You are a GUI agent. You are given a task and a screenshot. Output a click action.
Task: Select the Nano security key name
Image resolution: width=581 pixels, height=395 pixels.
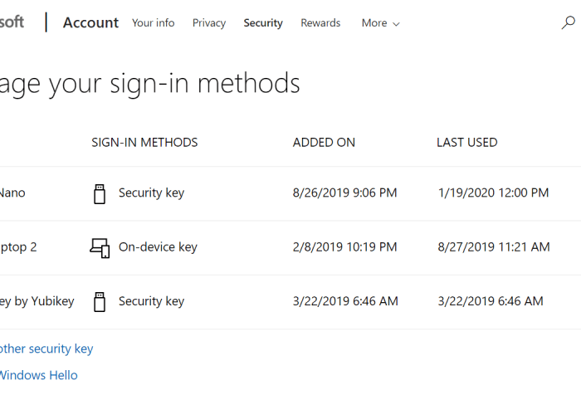pos(12,193)
